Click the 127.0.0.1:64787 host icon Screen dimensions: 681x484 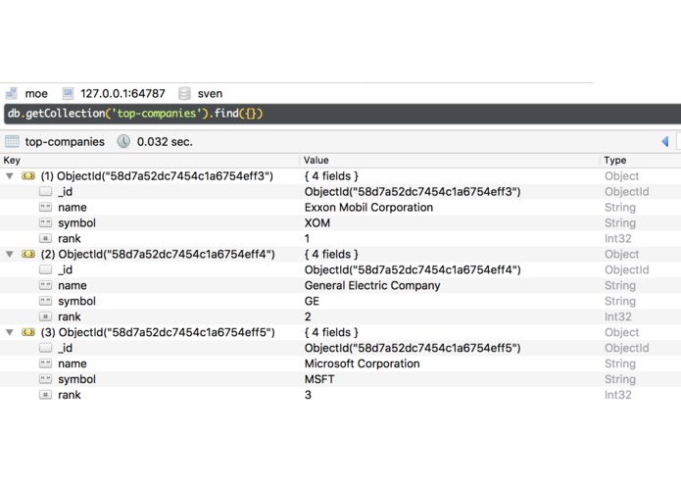coord(69,93)
